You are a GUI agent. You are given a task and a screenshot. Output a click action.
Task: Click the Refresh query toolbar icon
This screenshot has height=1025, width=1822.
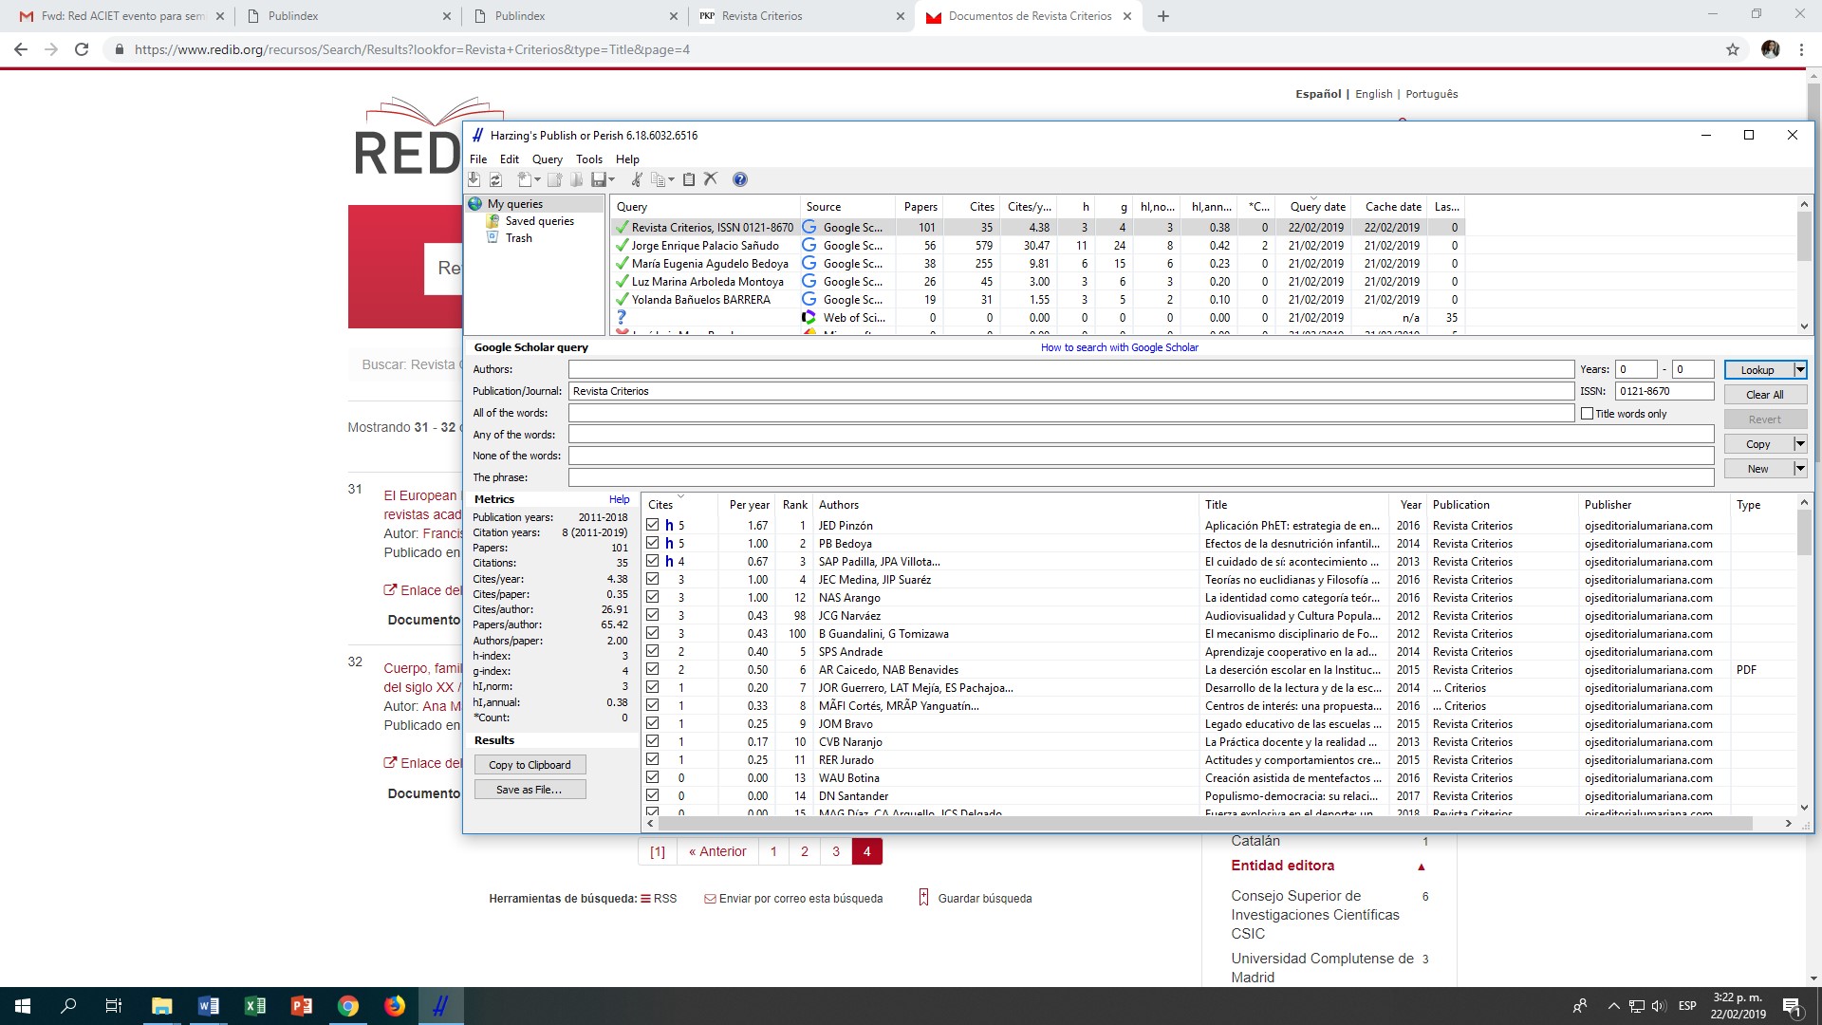495,179
